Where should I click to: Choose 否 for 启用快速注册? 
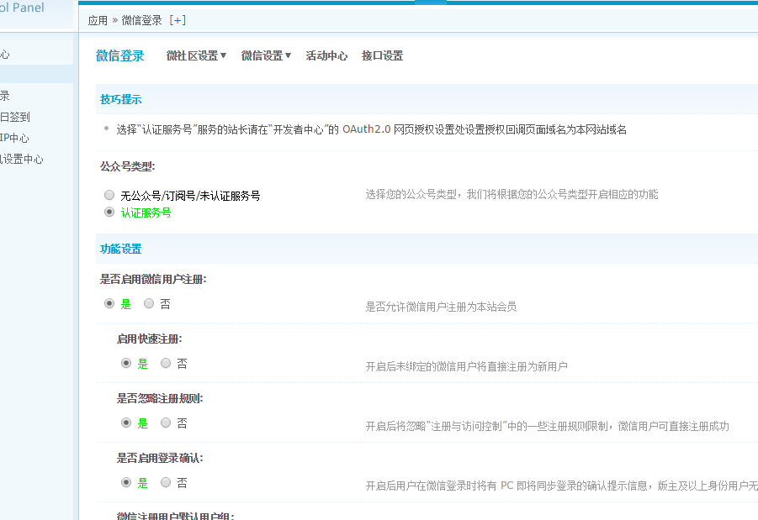pyautogui.click(x=166, y=363)
